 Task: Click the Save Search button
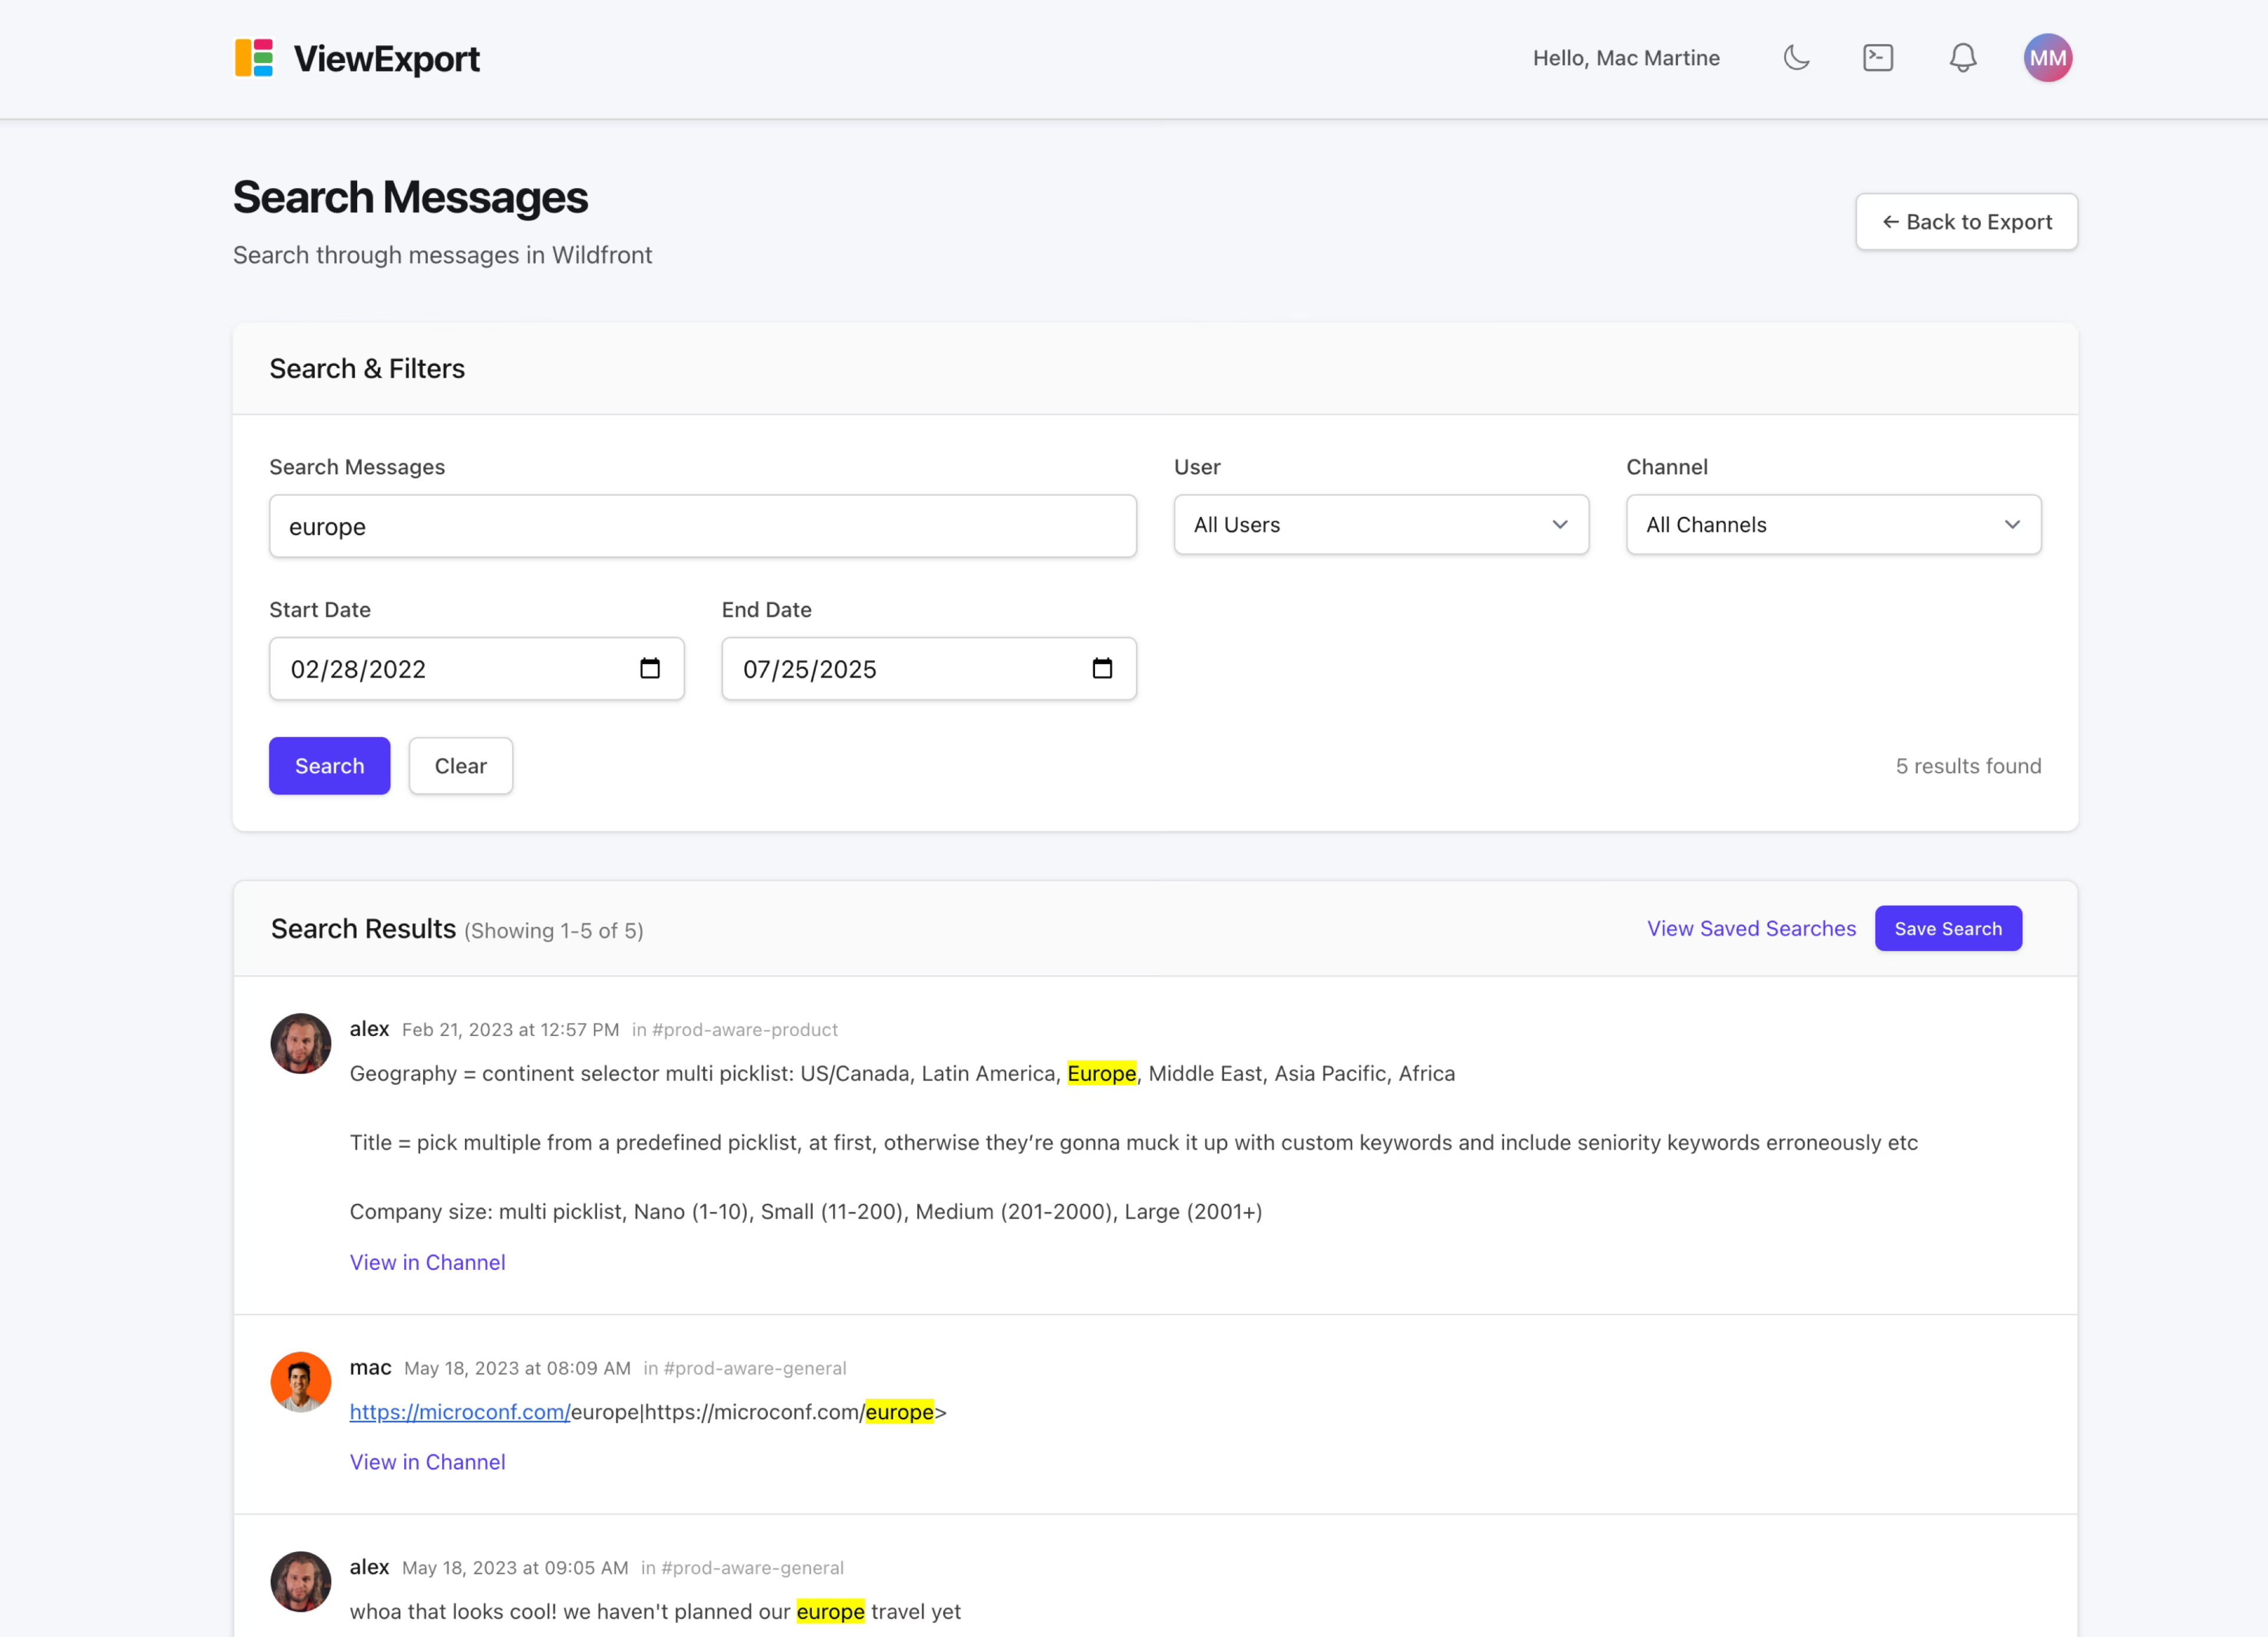tap(1947, 929)
